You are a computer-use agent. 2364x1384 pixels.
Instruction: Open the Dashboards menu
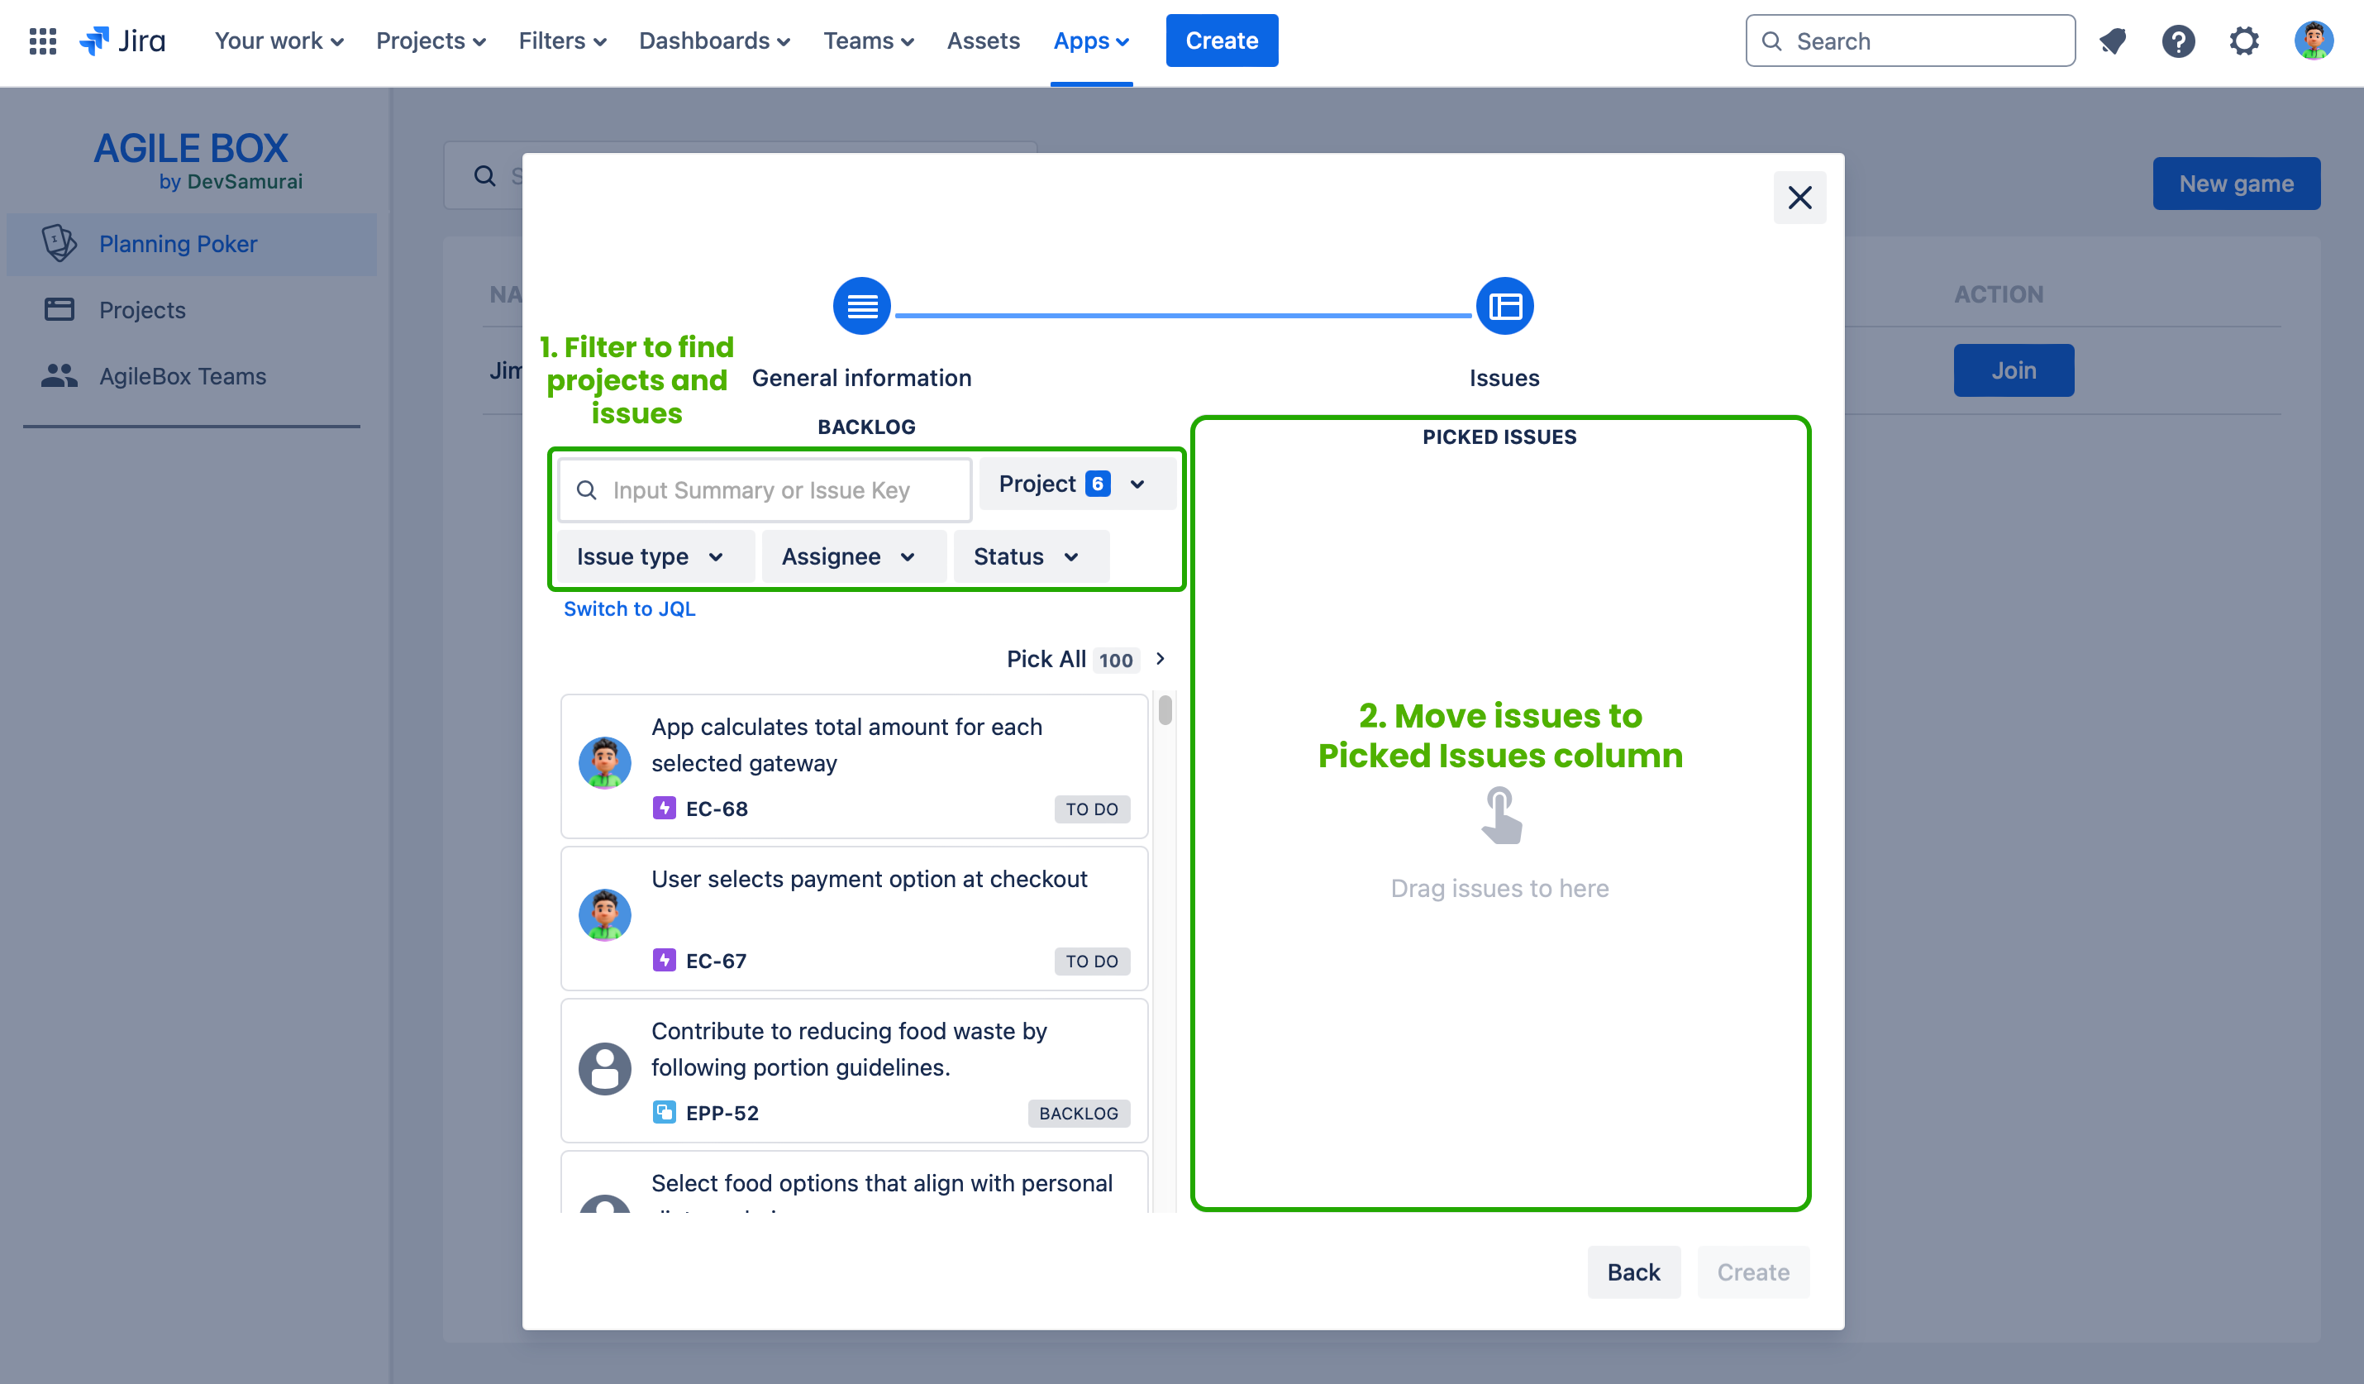point(714,41)
